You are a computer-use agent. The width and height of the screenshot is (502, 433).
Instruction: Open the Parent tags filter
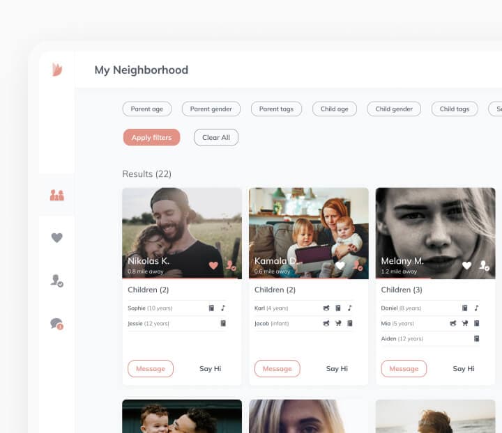(x=276, y=109)
